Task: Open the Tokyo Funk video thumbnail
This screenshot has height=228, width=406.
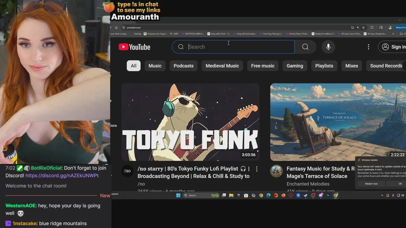Action: pos(190,122)
